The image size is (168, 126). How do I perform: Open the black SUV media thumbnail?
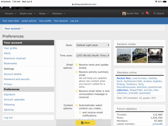139,55
